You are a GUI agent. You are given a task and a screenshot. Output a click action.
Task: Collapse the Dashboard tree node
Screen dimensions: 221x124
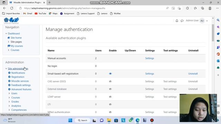[6, 33]
